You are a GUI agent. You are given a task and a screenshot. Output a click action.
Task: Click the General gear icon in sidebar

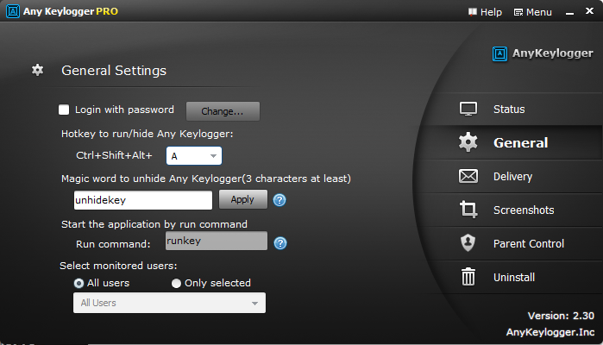468,143
